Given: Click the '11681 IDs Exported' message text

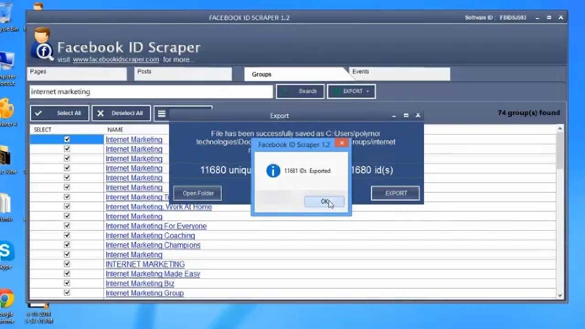Looking at the screenshot, I should pos(307,171).
